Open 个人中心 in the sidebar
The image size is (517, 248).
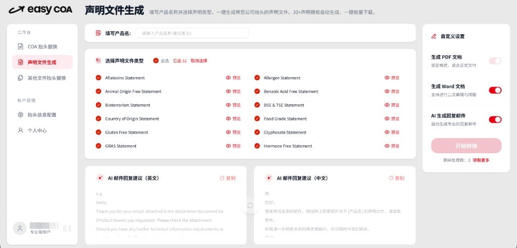(42, 131)
